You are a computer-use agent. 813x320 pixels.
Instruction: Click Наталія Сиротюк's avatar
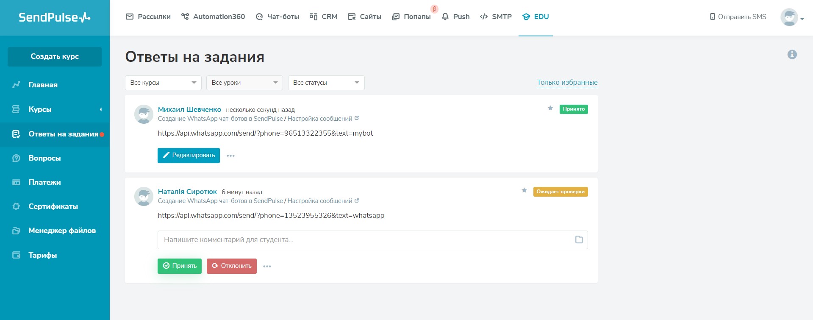pyautogui.click(x=144, y=197)
